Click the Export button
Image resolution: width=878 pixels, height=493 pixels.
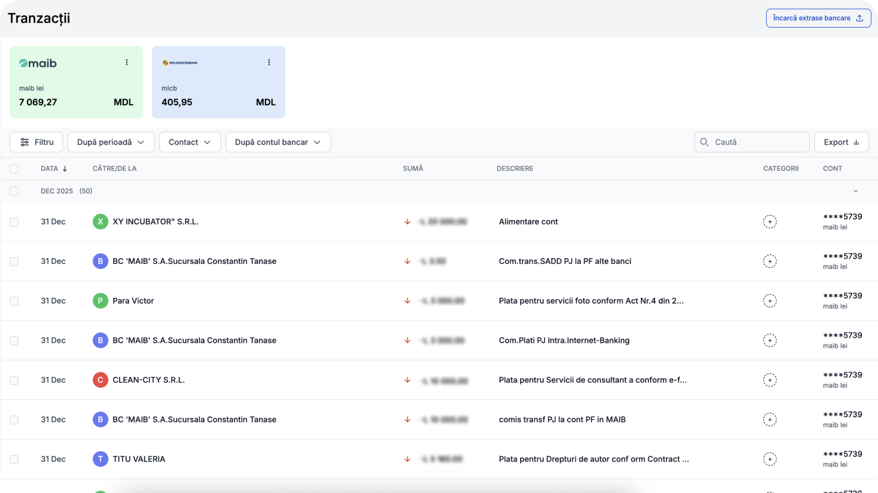(x=841, y=143)
